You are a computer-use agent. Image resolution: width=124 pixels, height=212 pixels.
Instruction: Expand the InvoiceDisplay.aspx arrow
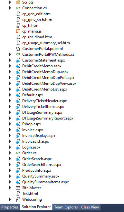10,136
